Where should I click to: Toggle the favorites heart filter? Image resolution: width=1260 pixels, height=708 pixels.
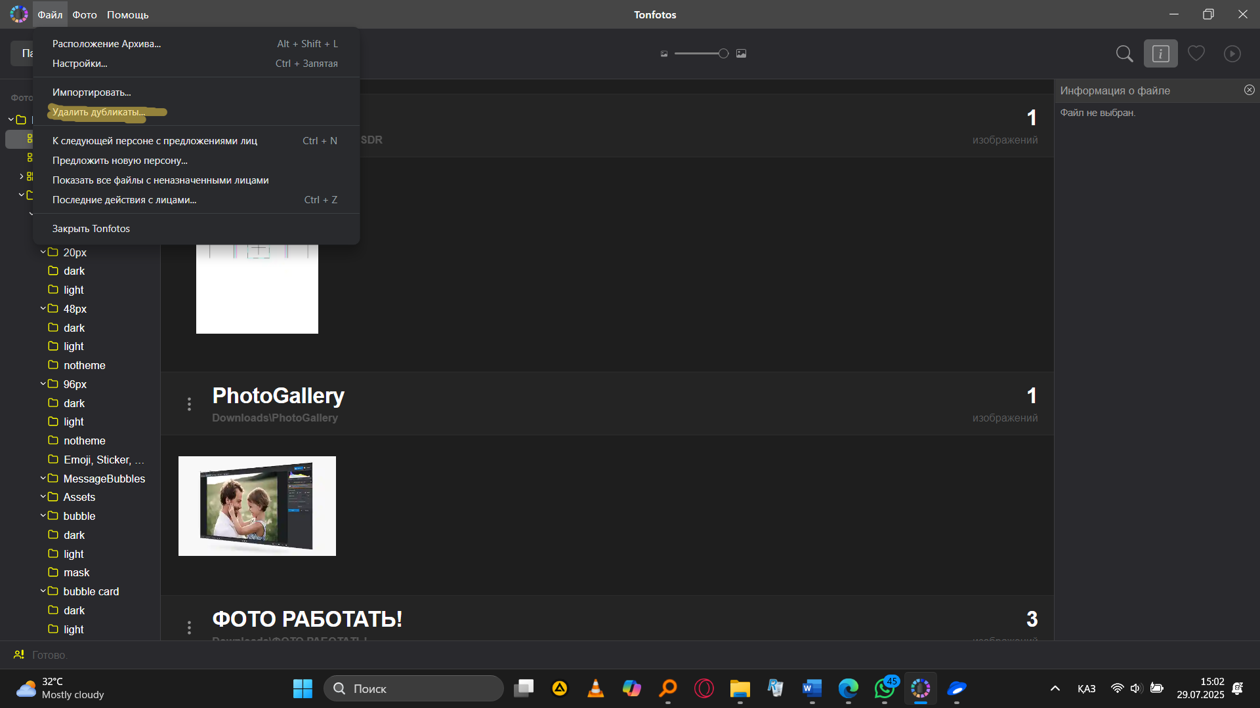tap(1196, 53)
